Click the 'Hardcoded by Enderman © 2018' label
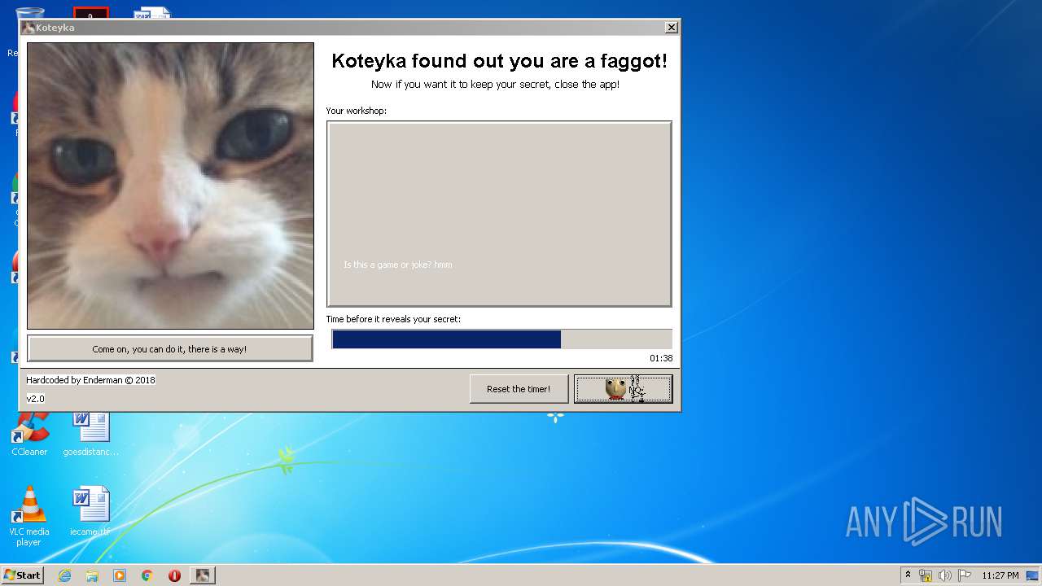 point(90,380)
